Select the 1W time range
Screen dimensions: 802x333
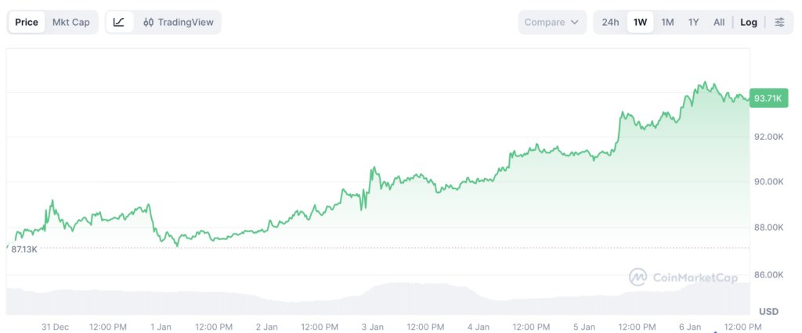pos(640,22)
